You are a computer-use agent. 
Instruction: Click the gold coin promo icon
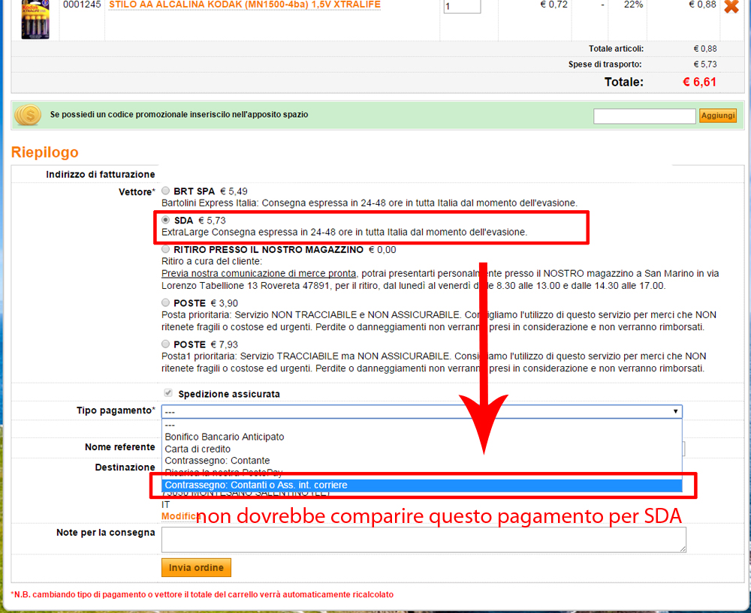[28, 116]
